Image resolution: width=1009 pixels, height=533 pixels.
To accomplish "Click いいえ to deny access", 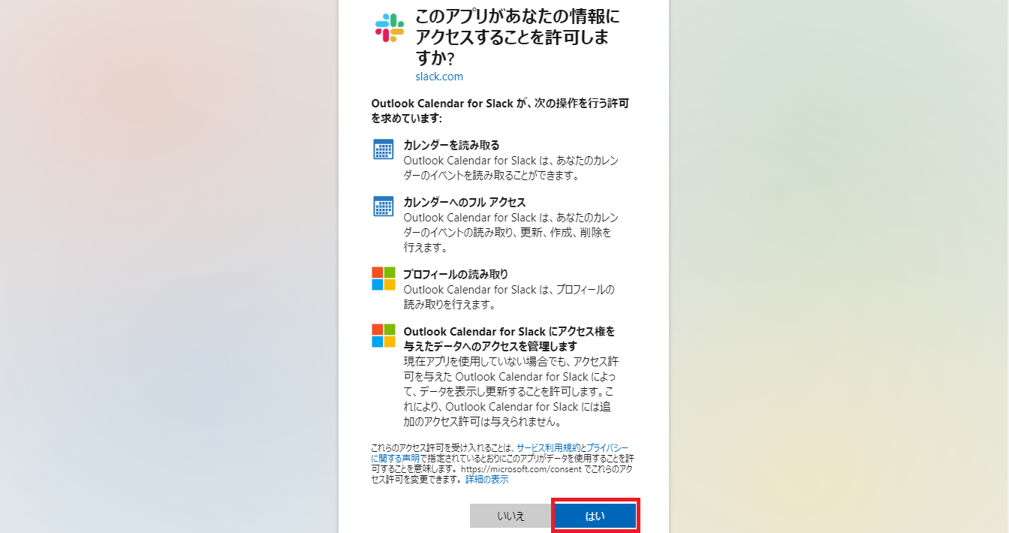I will click(511, 516).
